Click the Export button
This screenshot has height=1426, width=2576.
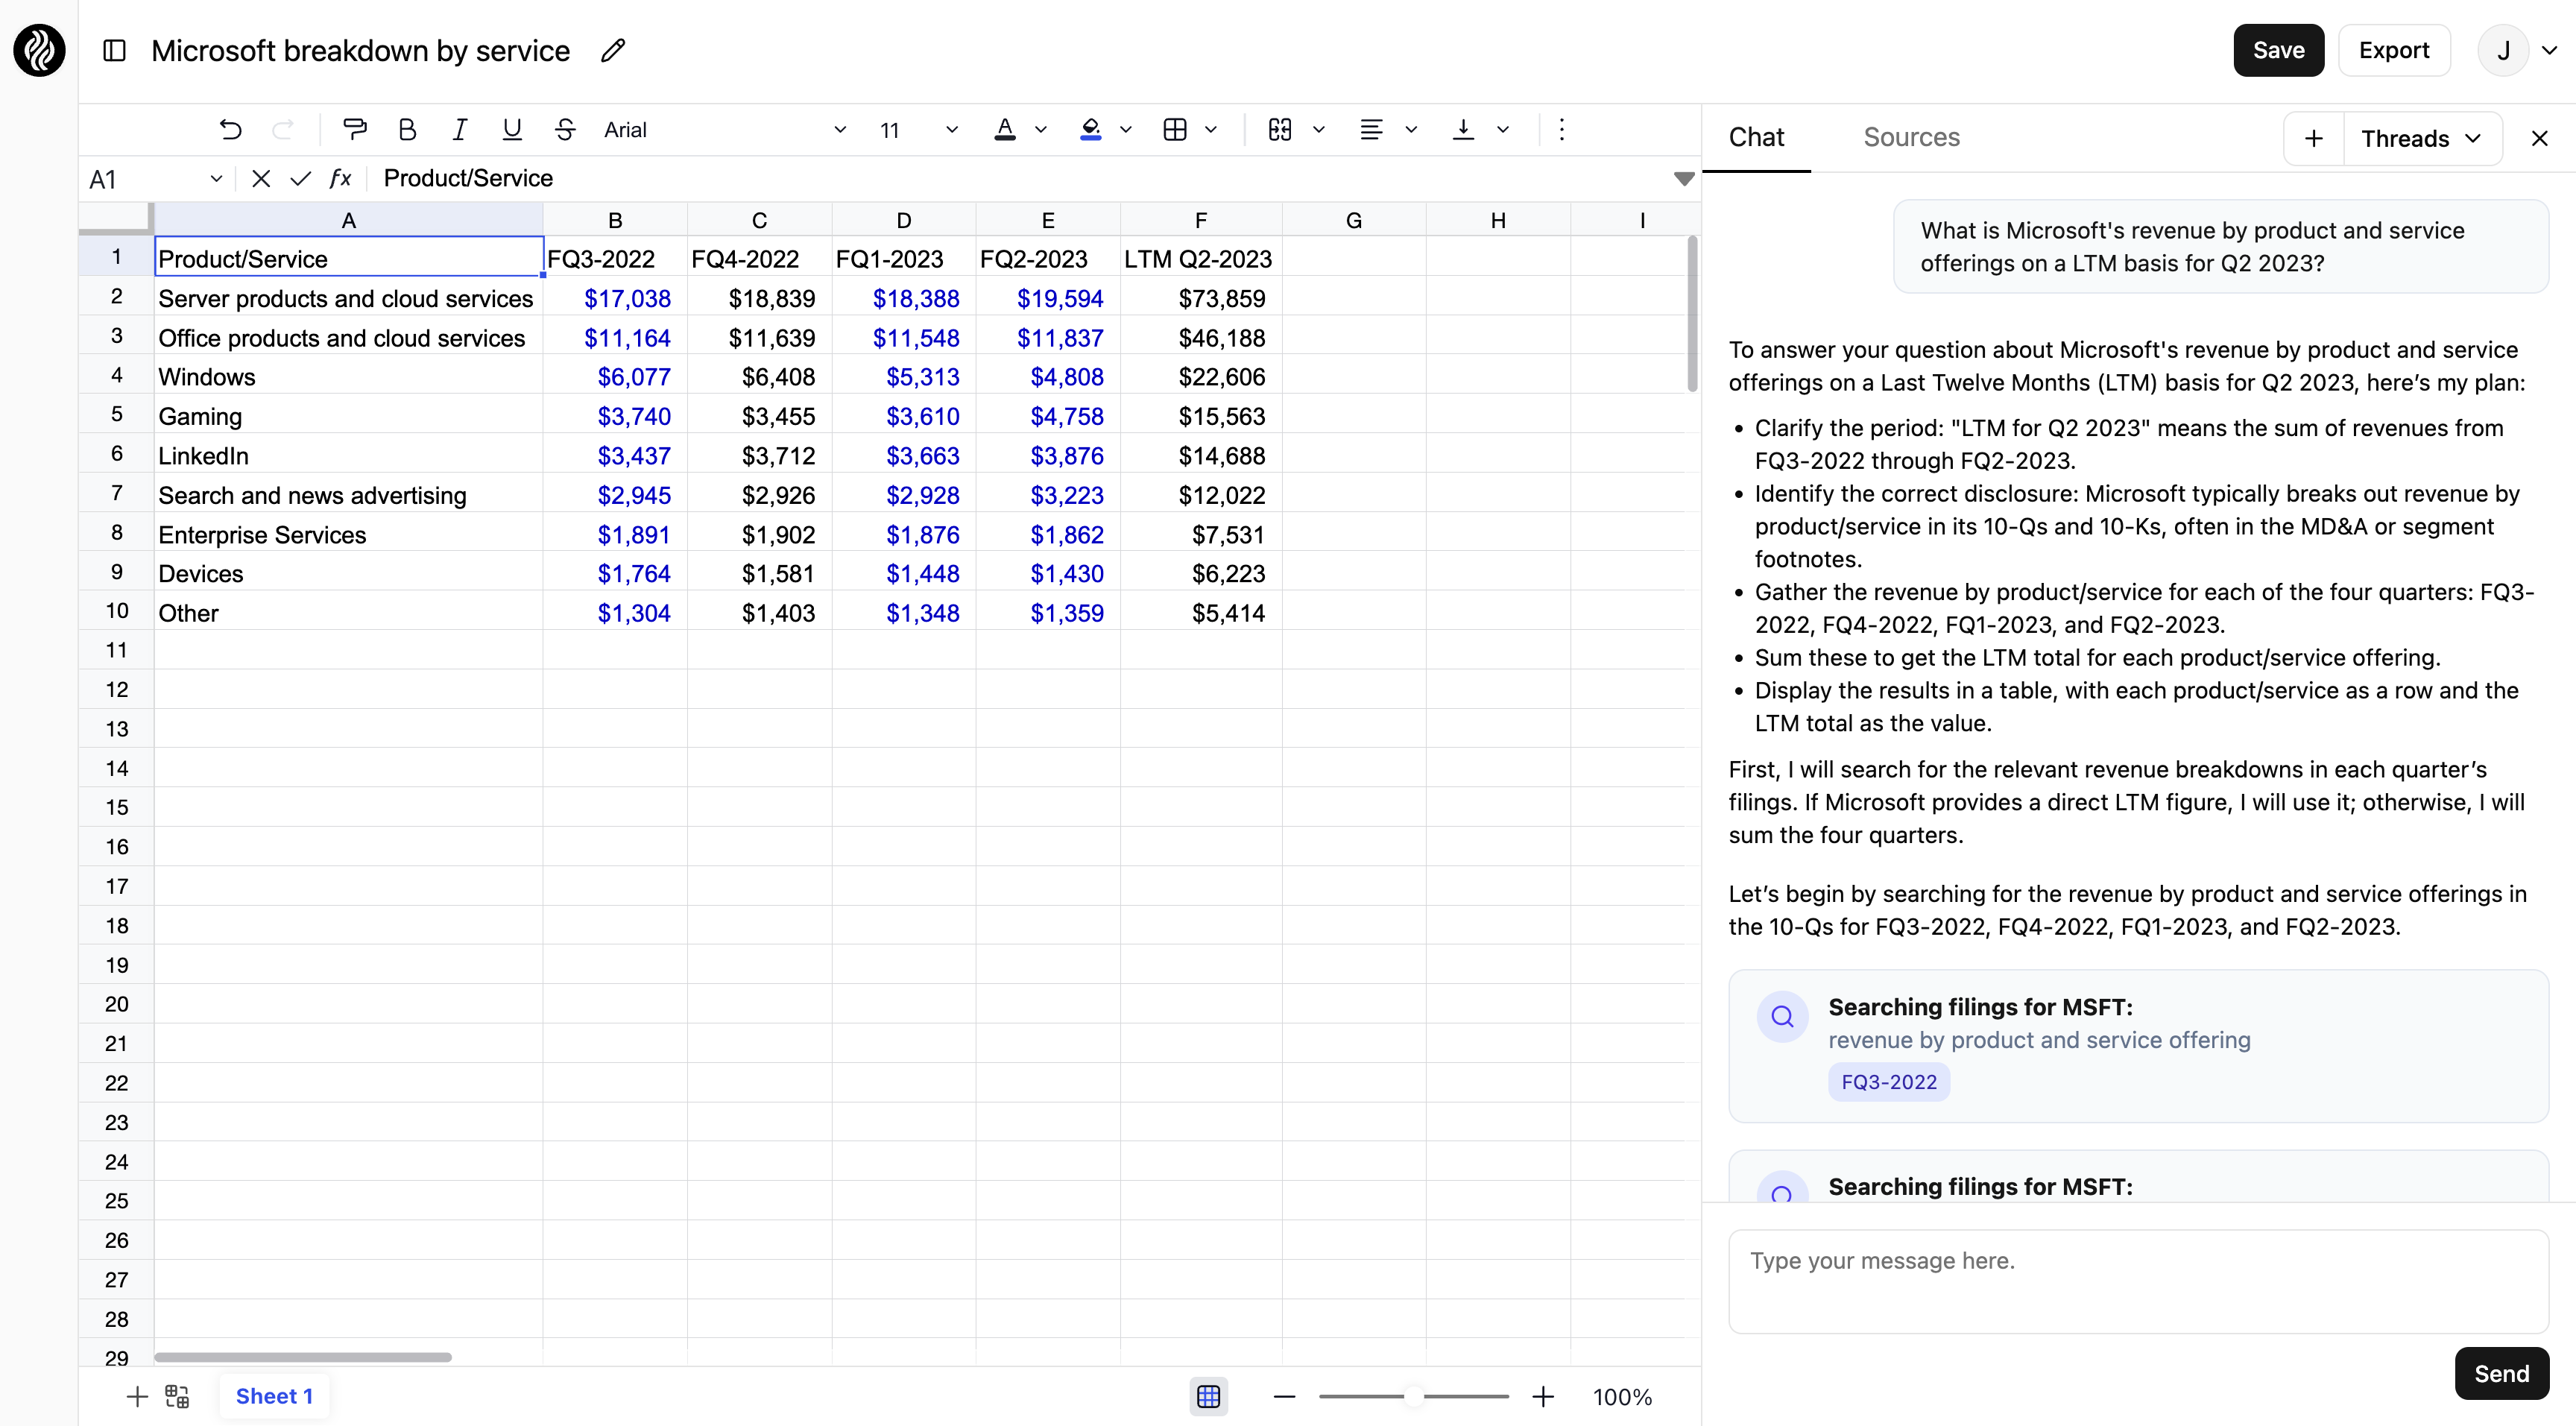[2393, 50]
